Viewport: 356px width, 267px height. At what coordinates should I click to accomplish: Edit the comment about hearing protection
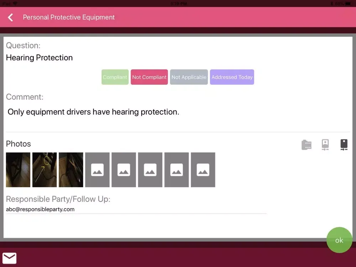93,112
